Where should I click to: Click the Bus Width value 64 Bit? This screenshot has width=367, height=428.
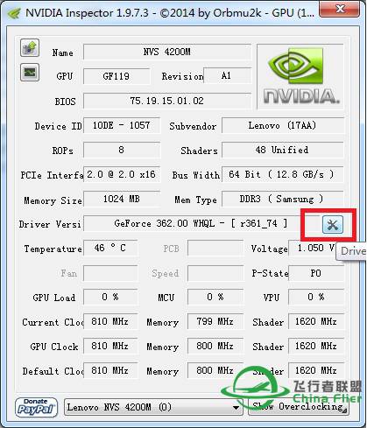(283, 174)
